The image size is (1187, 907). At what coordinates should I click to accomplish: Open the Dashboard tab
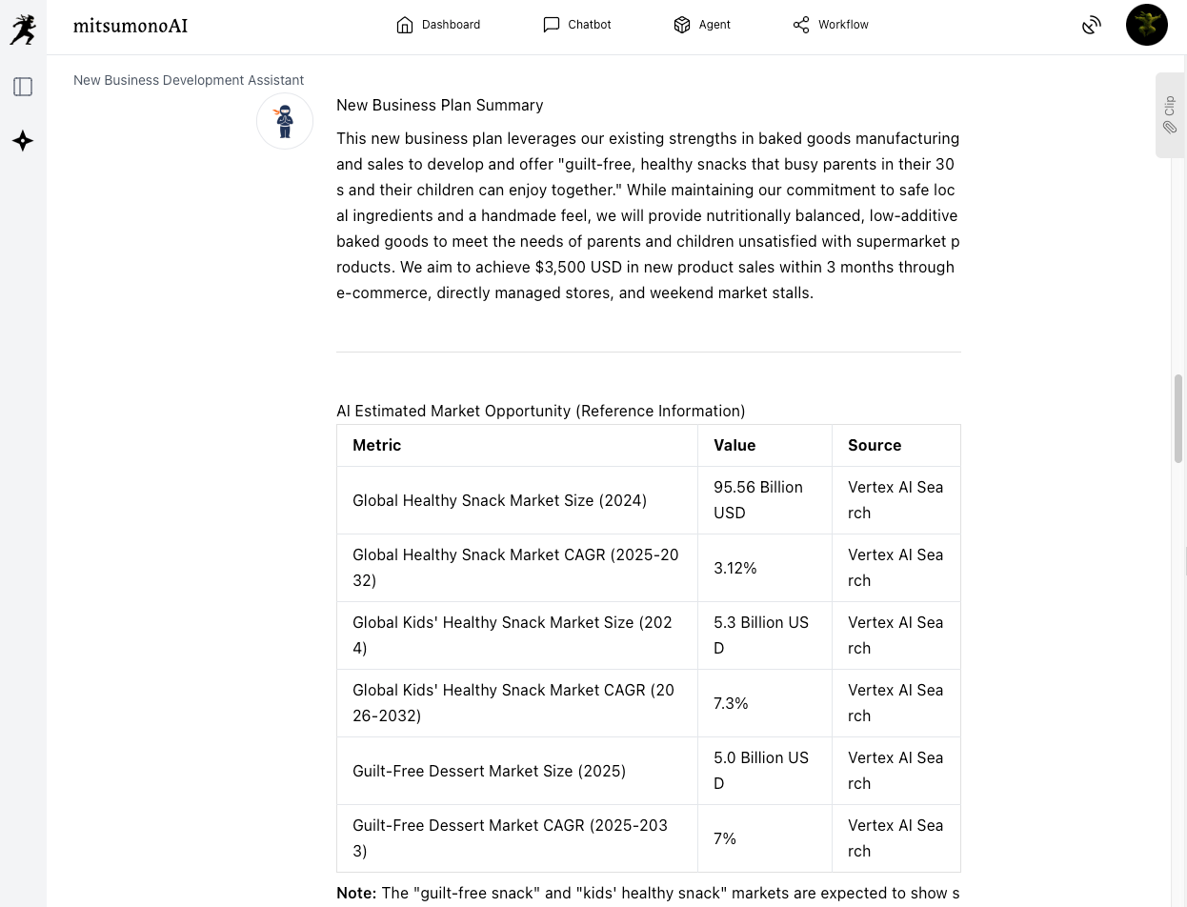click(438, 25)
